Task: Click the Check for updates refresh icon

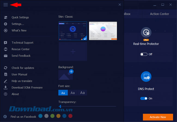Action: tap(5, 68)
